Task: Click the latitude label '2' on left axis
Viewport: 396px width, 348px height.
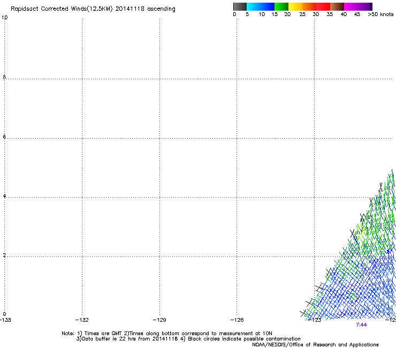Action: pos(4,255)
